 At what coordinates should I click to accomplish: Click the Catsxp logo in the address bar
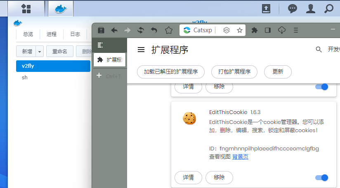coord(187,30)
